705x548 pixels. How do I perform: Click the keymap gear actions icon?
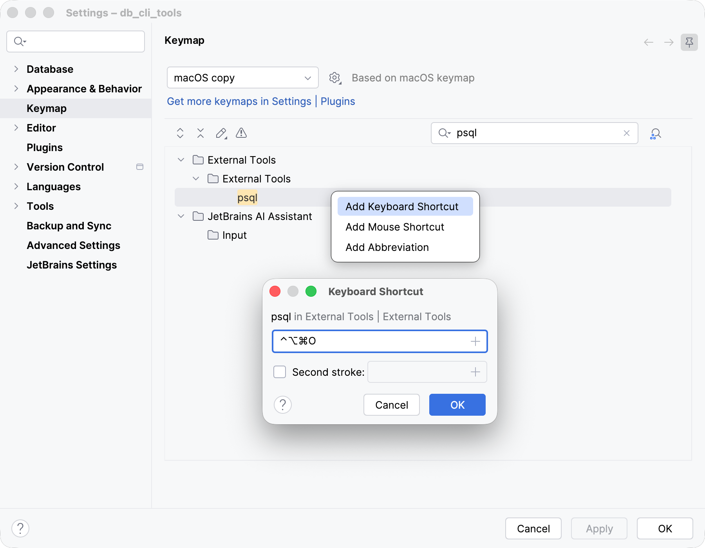pyautogui.click(x=335, y=78)
